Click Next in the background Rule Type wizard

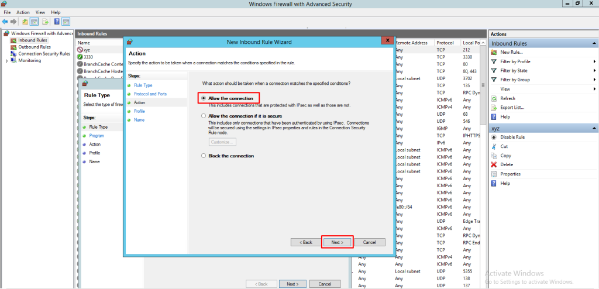click(292, 284)
